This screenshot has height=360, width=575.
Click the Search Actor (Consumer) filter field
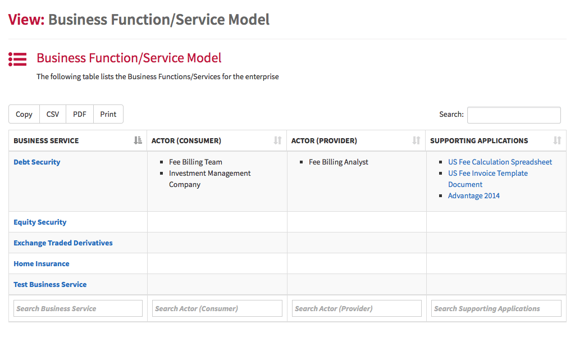(217, 309)
